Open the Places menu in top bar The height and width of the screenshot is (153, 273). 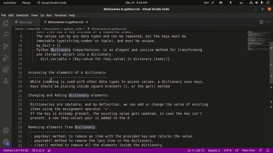[x=26, y=3]
